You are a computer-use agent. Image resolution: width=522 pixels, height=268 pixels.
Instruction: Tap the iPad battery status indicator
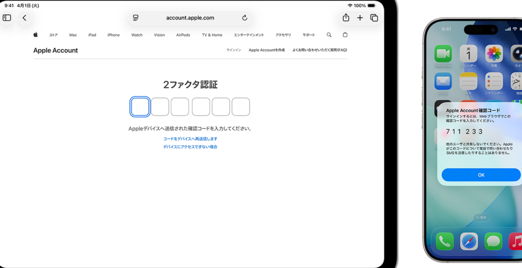(x=371, y=6)
